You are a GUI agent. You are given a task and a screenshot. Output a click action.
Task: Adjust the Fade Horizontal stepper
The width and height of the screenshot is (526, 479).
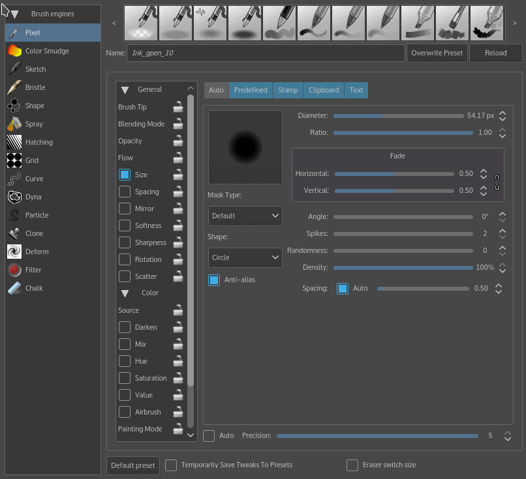click(484, 173)
